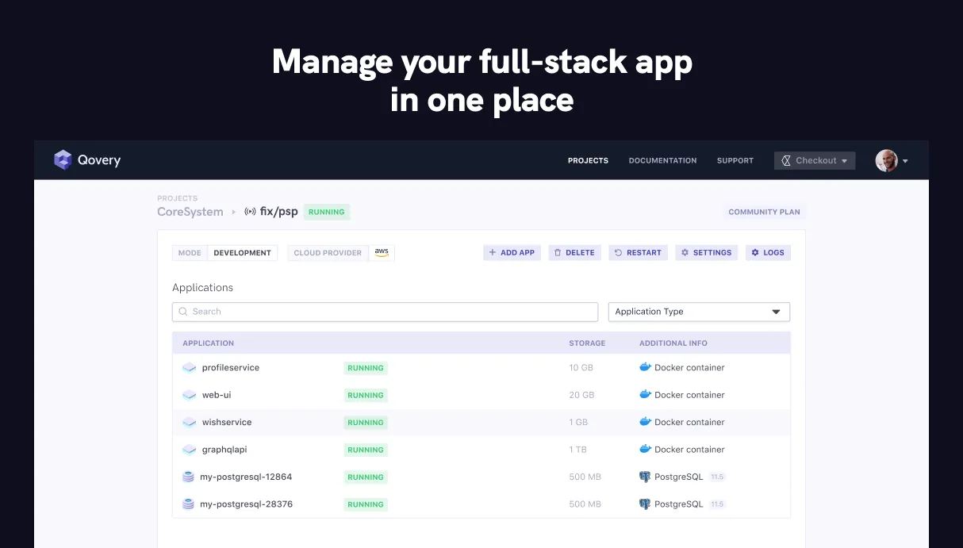Click the DEVELOPMENT mode label
The height and width of the screenshot is (548, 963).
click(242, 253)
